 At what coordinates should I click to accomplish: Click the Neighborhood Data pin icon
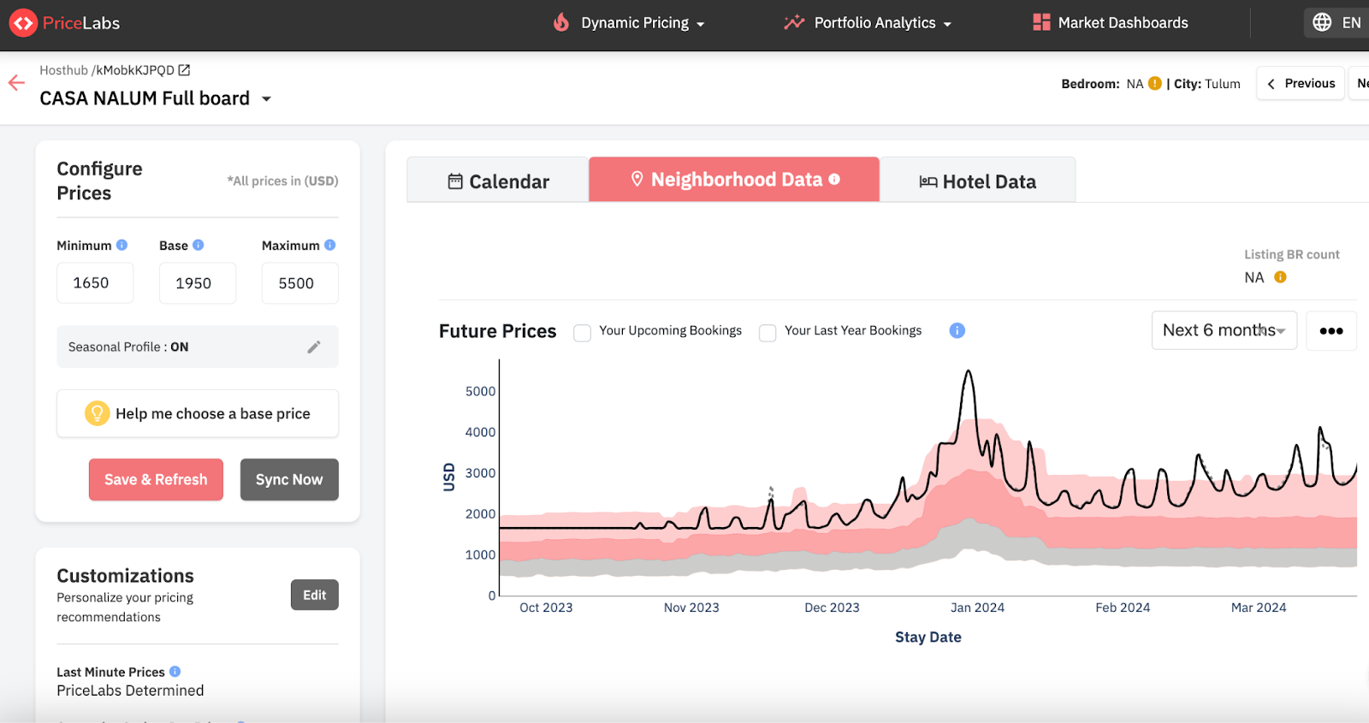(637, 179)
